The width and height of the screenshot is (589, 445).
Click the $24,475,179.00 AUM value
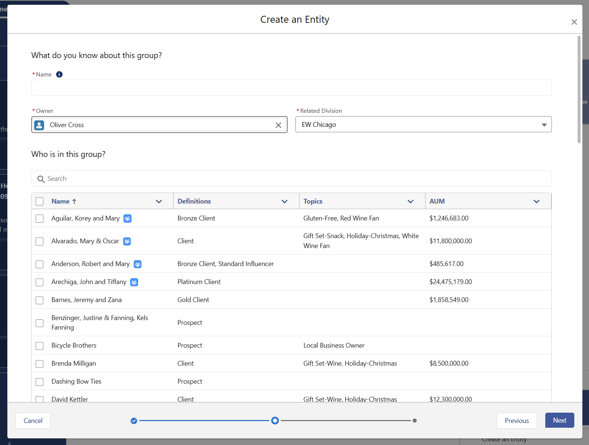point(450,282)
